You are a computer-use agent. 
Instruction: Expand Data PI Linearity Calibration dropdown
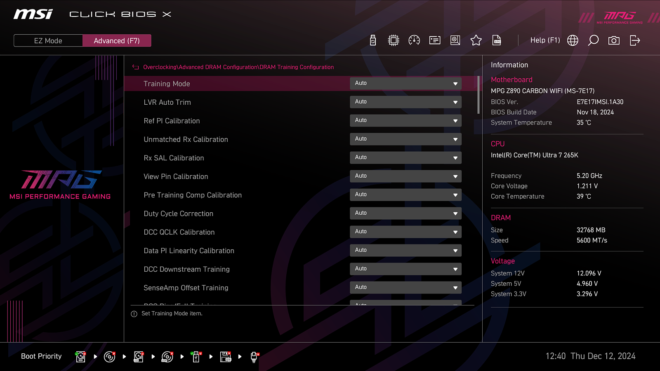click(x=405, y=250)
